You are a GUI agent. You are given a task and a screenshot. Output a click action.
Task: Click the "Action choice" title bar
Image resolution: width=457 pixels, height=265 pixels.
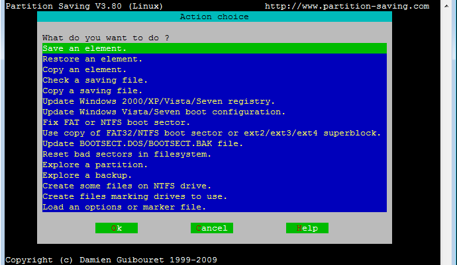pos(215,17)
